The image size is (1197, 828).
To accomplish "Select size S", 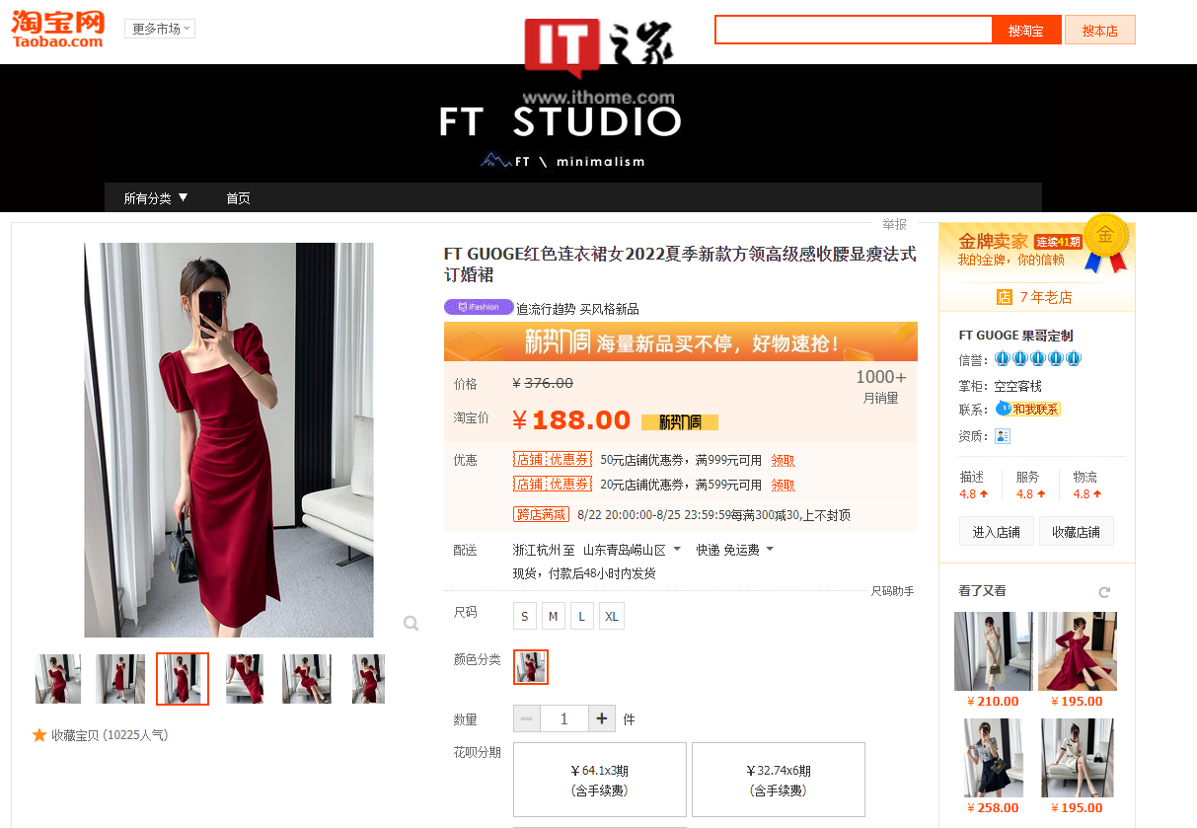I will coord(524,617).
